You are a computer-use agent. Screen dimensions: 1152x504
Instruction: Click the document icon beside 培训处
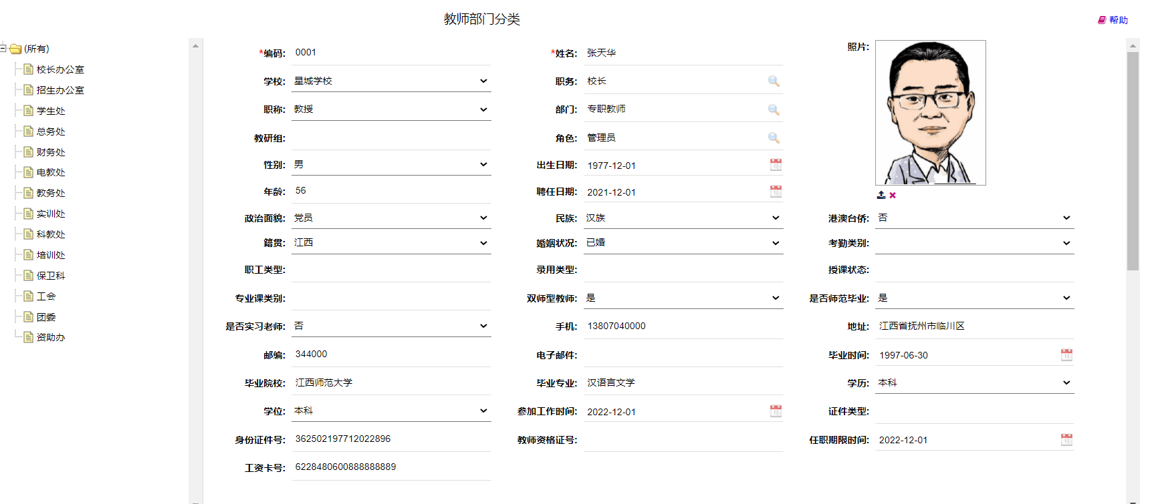(x=28, y=254)
